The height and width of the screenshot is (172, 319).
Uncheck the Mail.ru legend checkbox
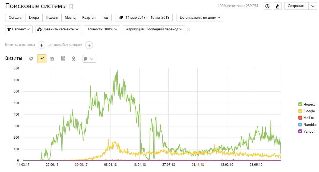(300, 118)
